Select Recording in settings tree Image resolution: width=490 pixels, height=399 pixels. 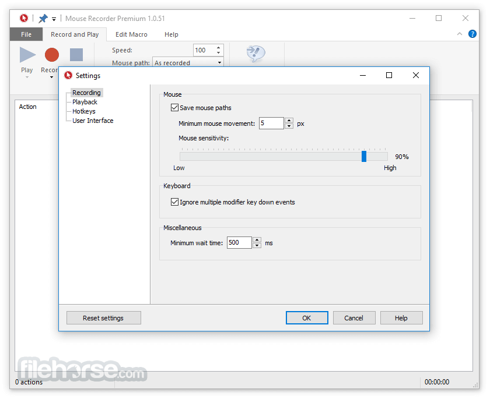tap(86, 93)
